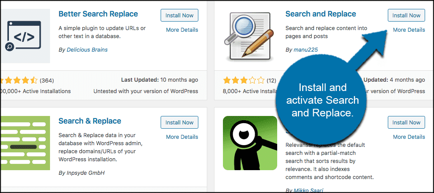Open the Search and Replace title link

[321, 14]
